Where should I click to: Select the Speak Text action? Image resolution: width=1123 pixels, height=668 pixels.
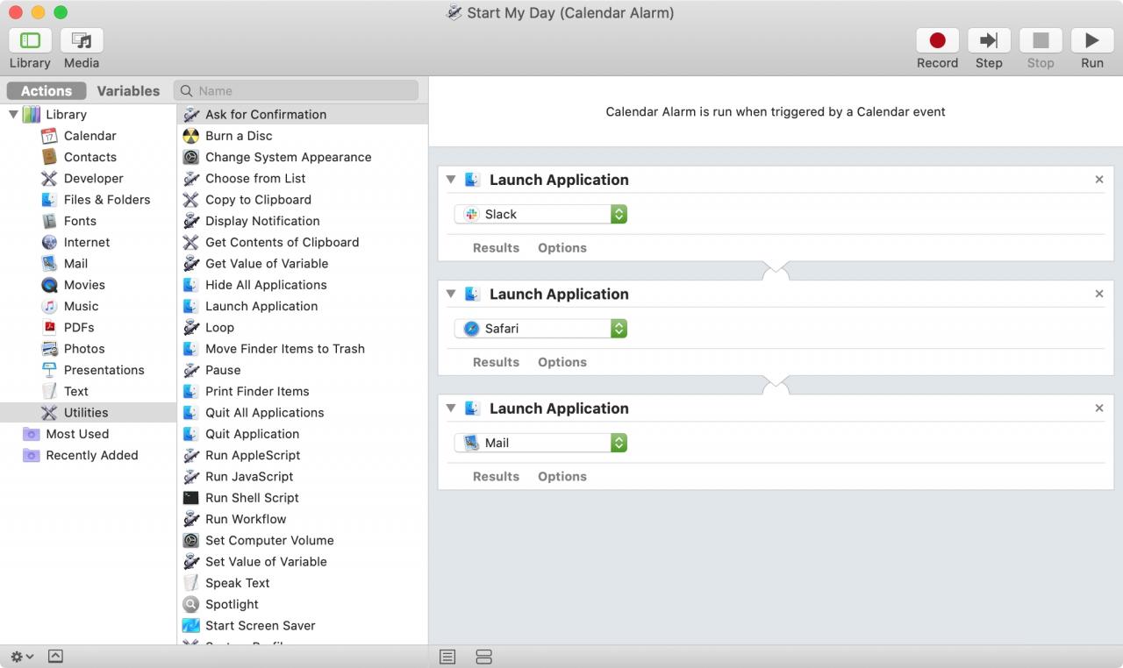click(303, 583)
